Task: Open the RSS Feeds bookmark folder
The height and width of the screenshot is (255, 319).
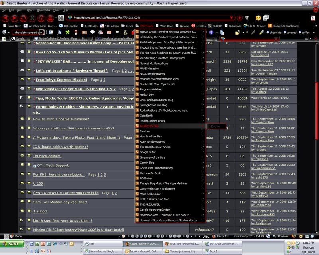Action: [145, 26]
